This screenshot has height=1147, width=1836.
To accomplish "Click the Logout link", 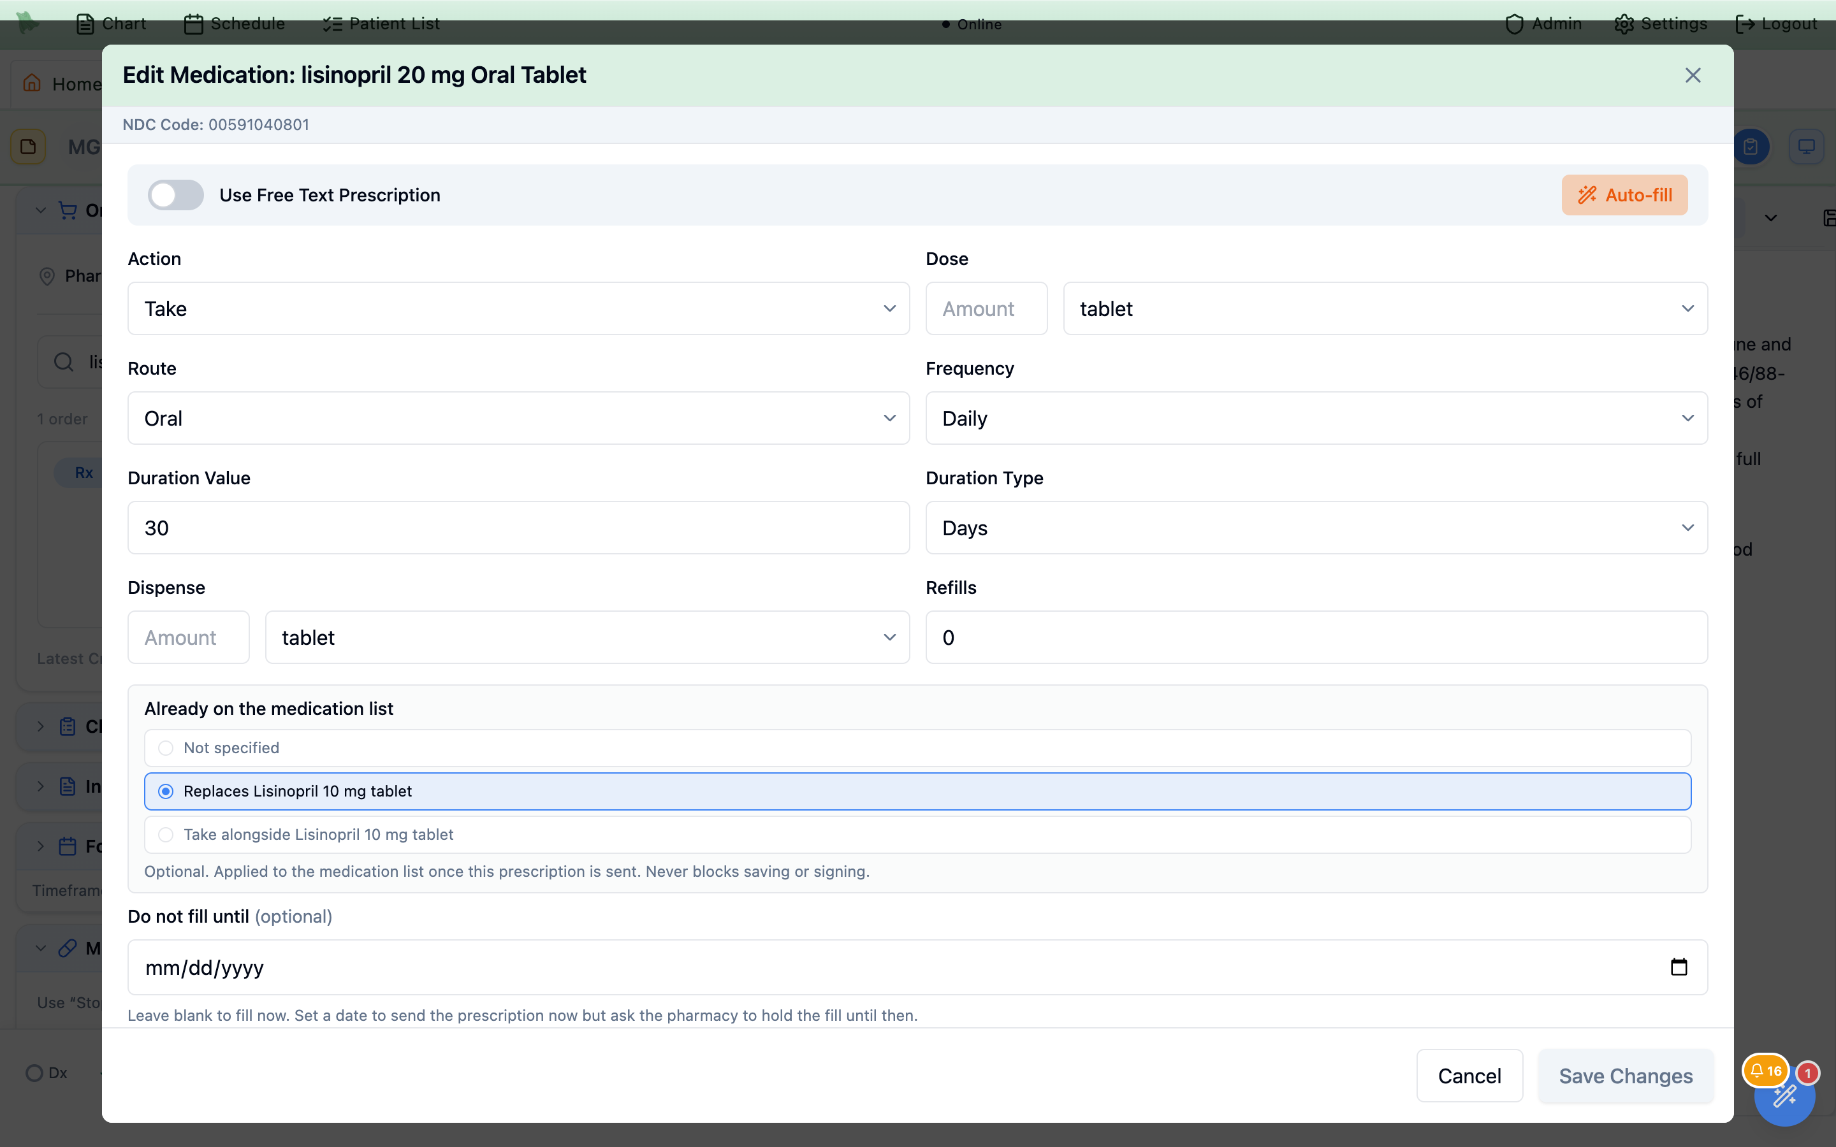I will [1776, 24].
